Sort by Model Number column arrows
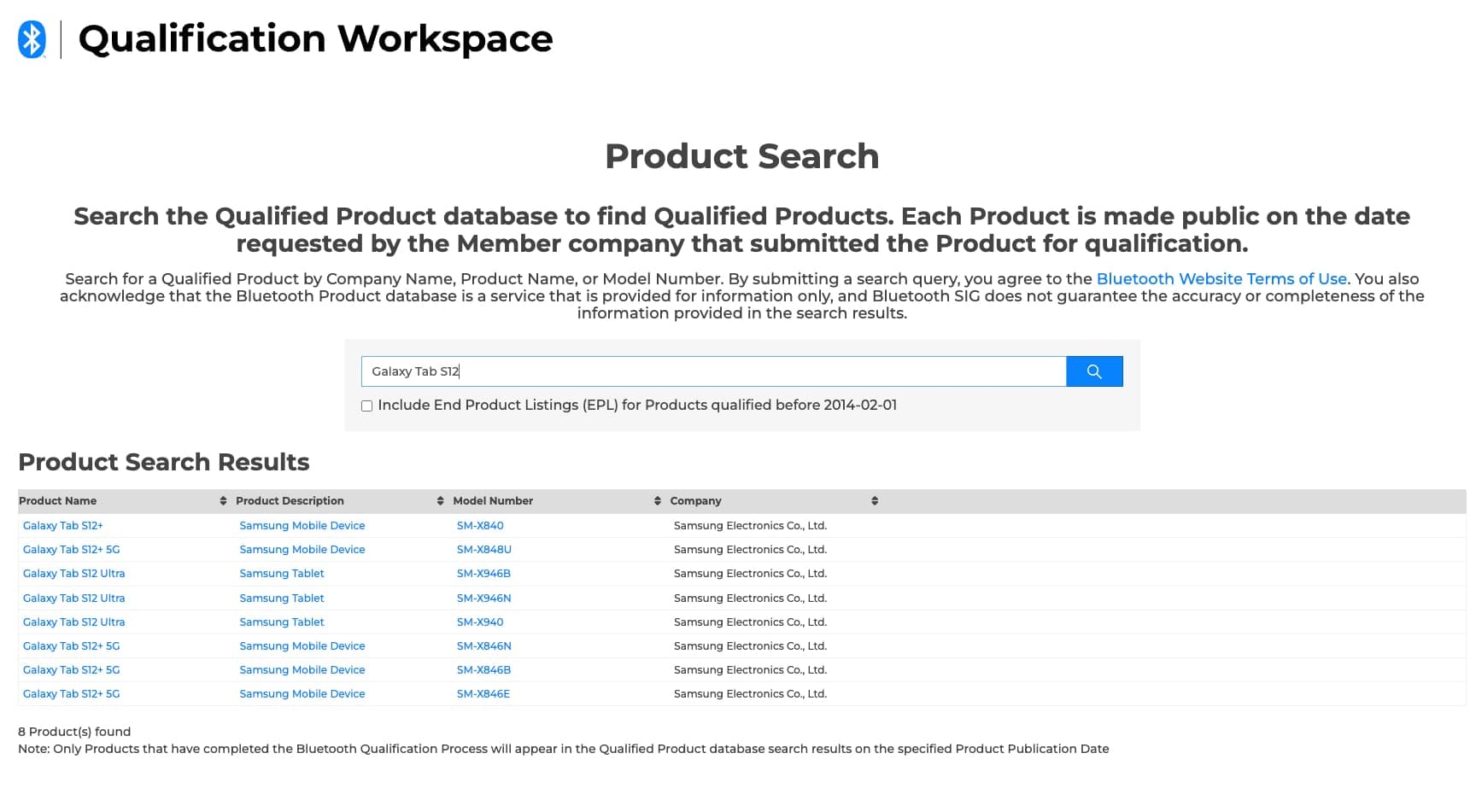1482x794 pixels. [657, 501]
